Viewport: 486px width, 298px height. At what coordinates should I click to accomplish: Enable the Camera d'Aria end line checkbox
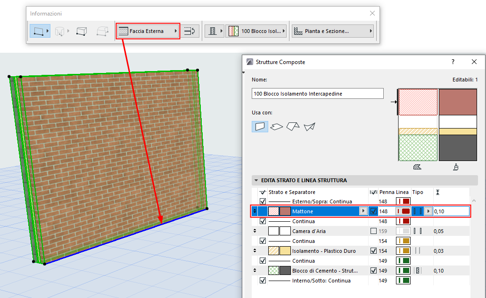click(373, 231)
